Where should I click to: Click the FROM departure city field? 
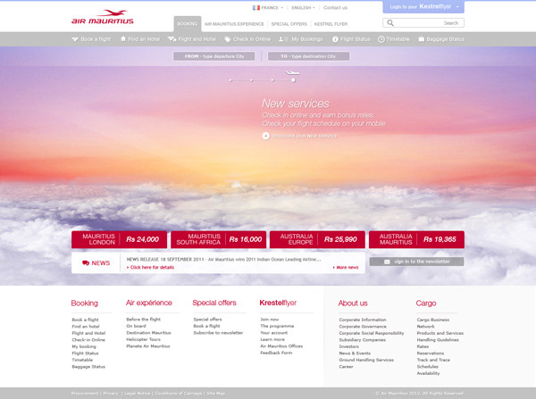click(214, 56)
